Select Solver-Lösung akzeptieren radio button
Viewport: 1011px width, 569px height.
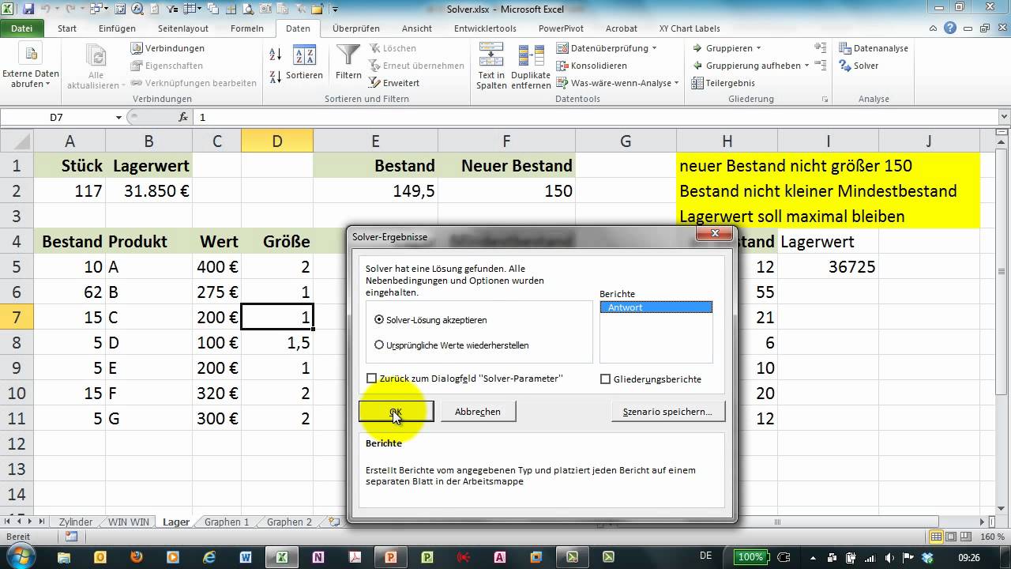380,320
